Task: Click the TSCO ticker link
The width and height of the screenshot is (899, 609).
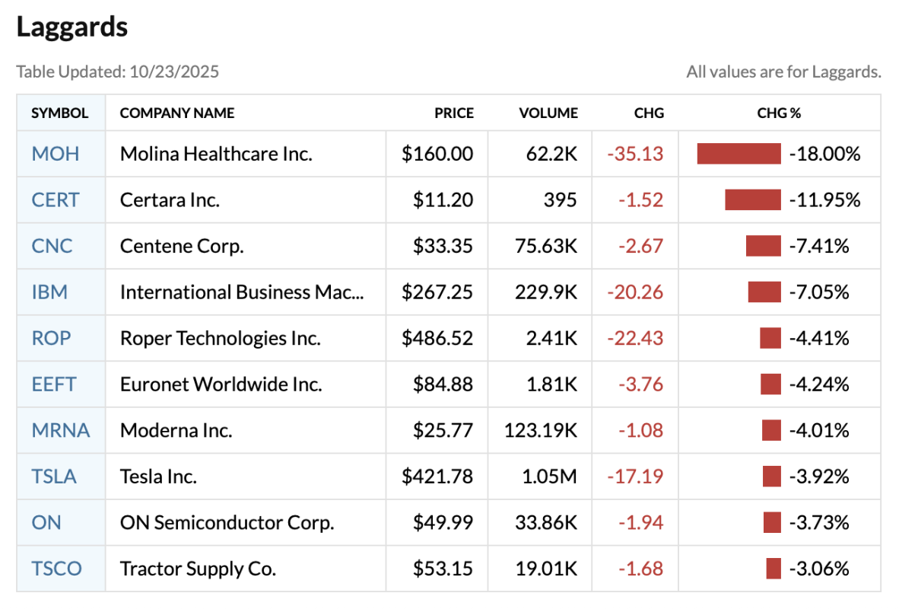Action: point(56,569)
